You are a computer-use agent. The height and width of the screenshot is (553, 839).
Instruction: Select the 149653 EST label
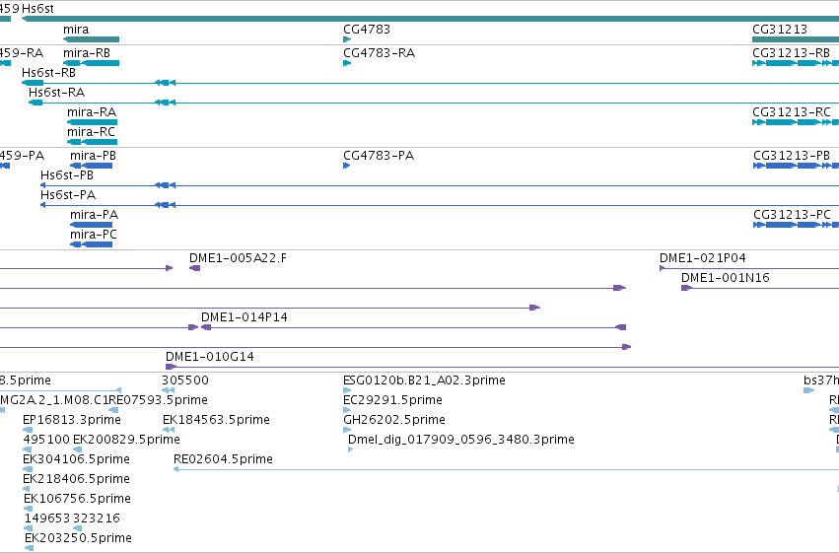tap(47, 518)
